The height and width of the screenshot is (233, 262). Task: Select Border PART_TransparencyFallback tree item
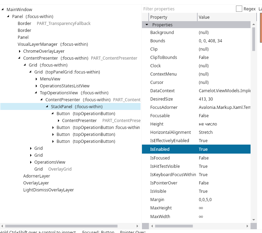54,23
